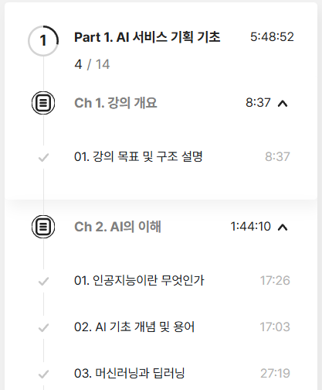The height and width of the screenshot is (390, 322).
Task: Click checkmark beside AI 기초 개념 및 용어
Action: point(43,327)
